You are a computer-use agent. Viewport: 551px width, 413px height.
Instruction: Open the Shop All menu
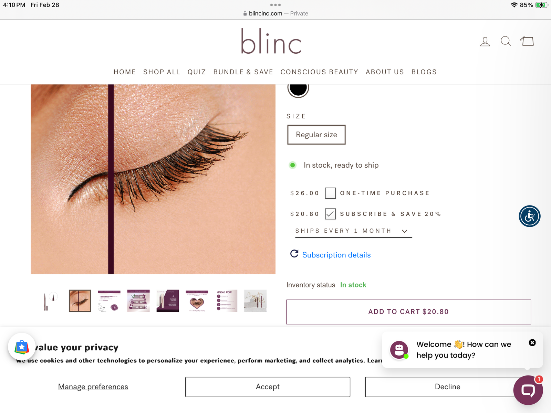(x=162, y=72)
